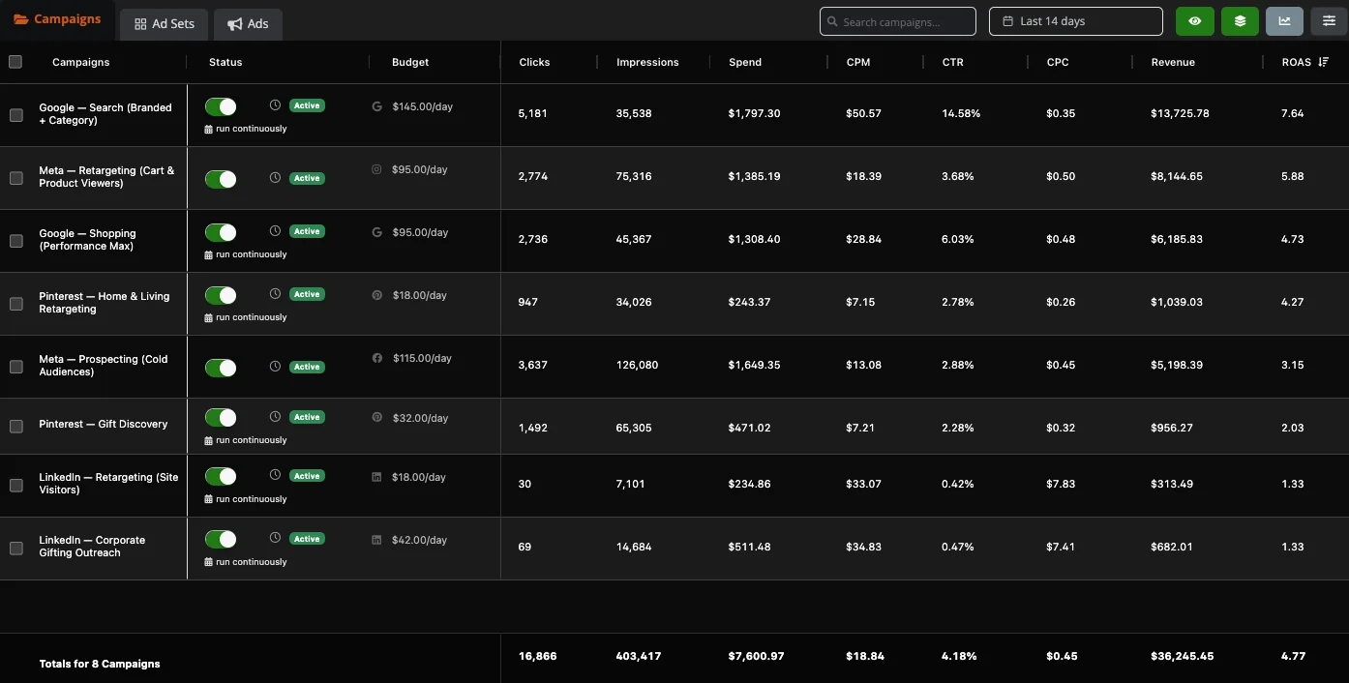1349x683 pixels.
Task: Toggle off LinkedIn Corporate Gifting Outreach campaign
Action: pyautogui.click(x=221, y=539)
